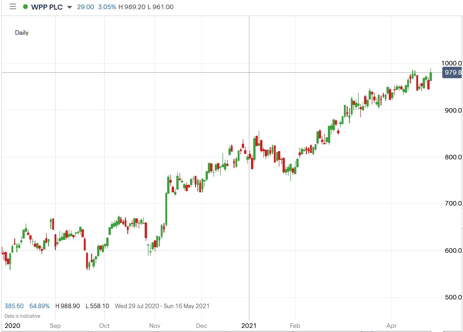Click the 979.8 current price tag

point(452,72)
